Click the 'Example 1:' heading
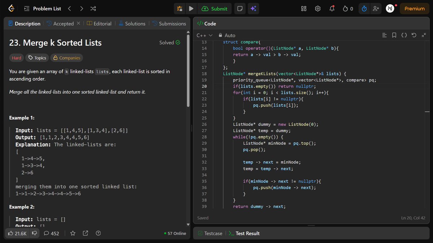This screenshot has height=243, width=433. click(x=22, y=118)
